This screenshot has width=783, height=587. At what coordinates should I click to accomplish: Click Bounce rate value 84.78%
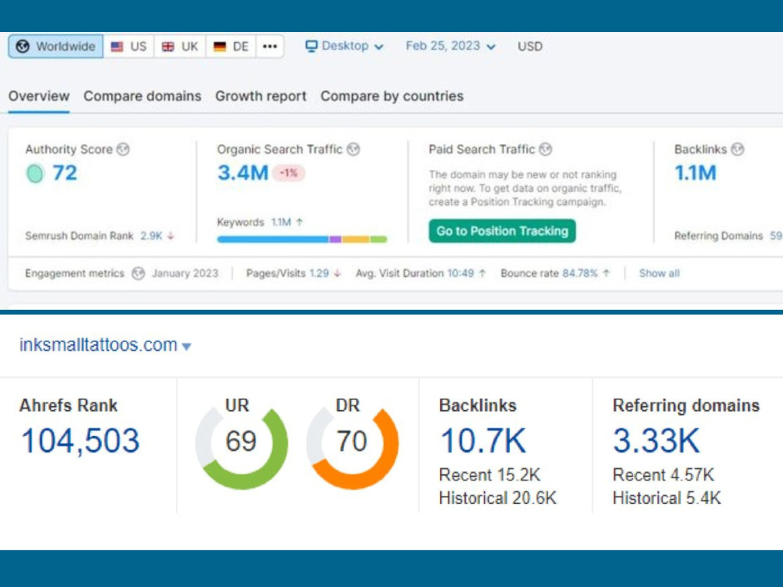pyautogui.click(x=579, y=273)
